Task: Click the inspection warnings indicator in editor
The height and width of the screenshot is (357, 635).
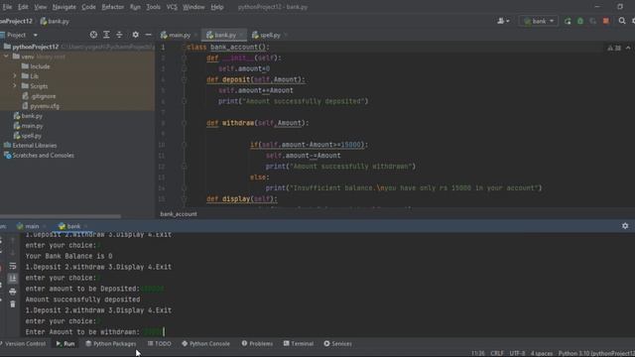Action: coord(614,48)
